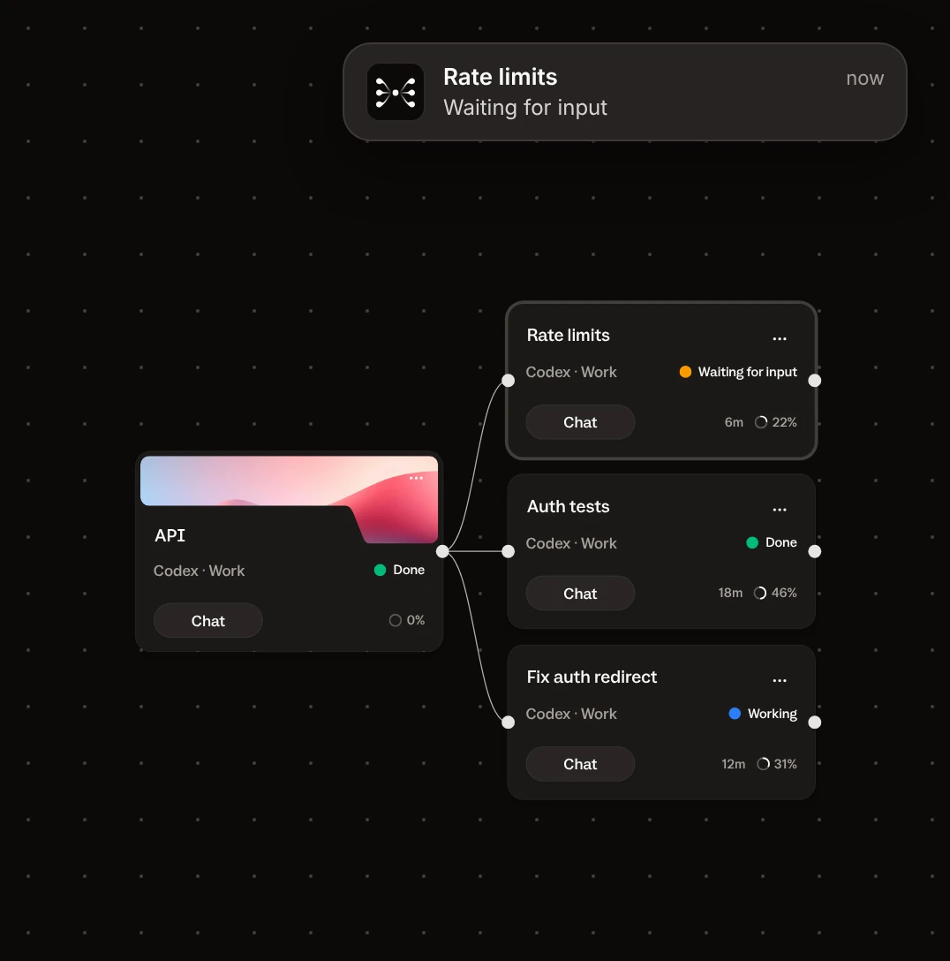The image size is (950, 961).
Task: Click the Auth tests card title
Action: coord(568,506)
